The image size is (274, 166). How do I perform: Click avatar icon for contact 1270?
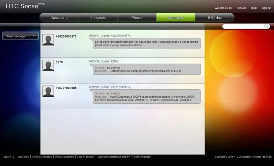click(48, 65)
